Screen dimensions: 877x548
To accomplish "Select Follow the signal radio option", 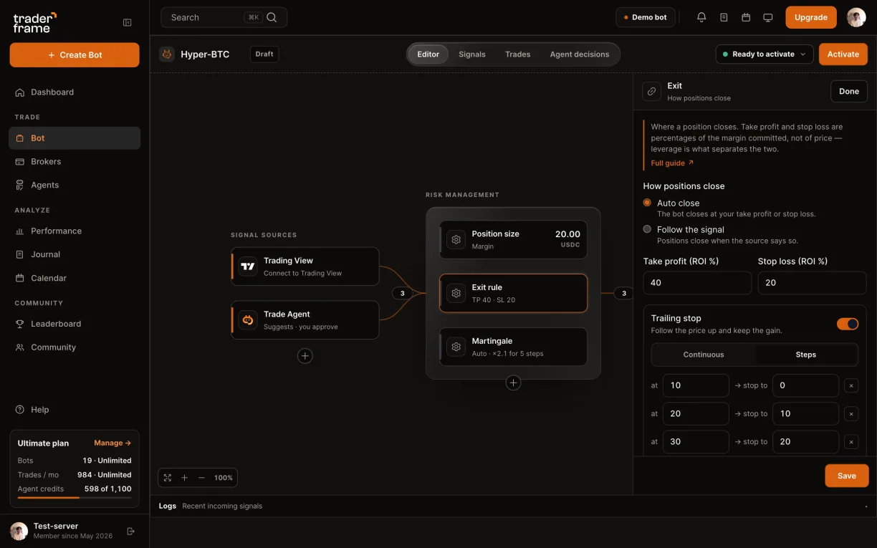I will click(647, 229).
